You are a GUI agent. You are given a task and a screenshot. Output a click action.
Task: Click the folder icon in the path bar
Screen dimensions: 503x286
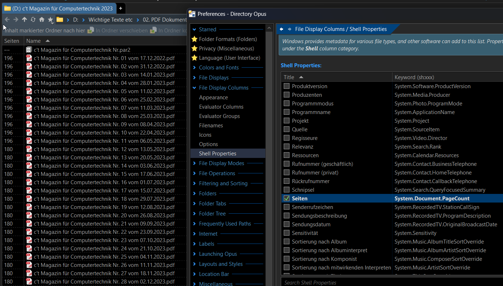[60, 19]
